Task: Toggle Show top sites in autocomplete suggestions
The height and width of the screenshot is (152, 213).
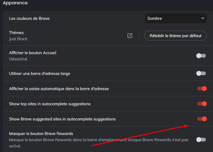Action: pyautogui.click(x=202, y=104)
